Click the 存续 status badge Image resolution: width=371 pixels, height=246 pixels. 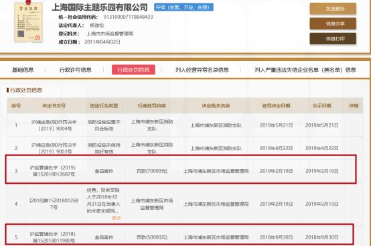point(183,7)
